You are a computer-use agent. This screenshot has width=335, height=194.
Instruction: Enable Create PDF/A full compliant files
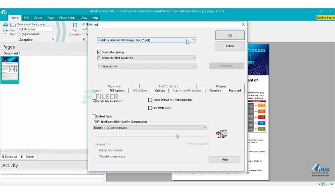tap(150, 100)
